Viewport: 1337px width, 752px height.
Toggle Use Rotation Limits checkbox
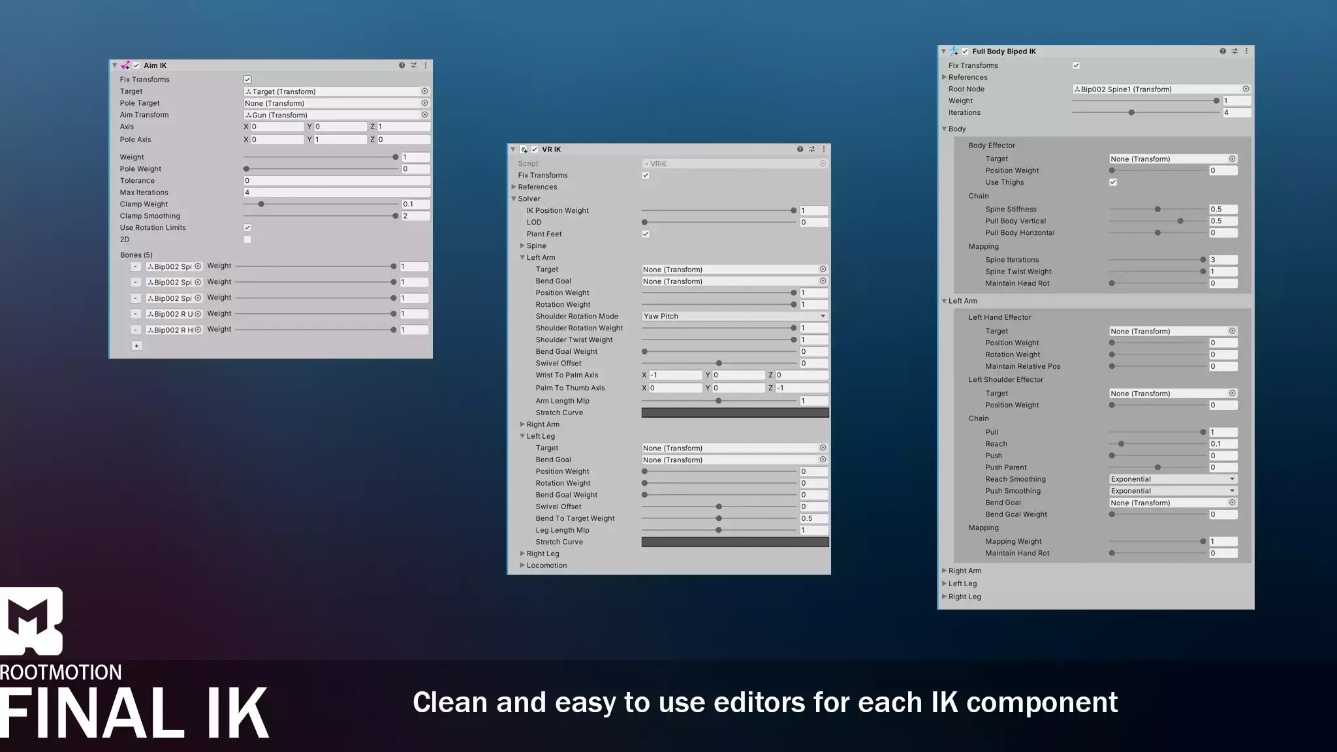pyautogui.click(x=247, y=228)
